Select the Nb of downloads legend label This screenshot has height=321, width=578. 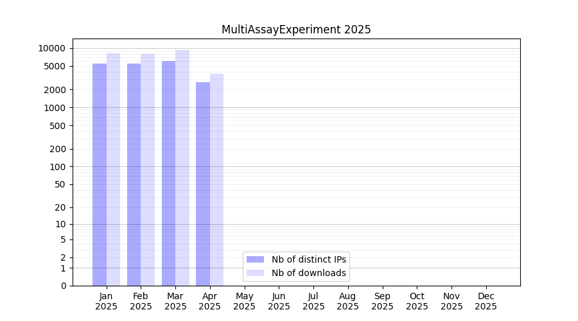click(x=308, y=273)
